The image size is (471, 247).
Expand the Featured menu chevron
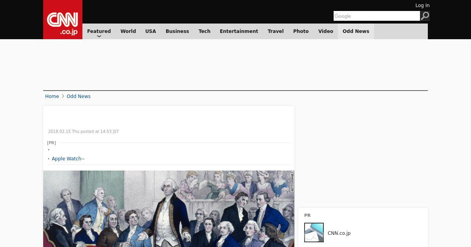click(99, 36)
